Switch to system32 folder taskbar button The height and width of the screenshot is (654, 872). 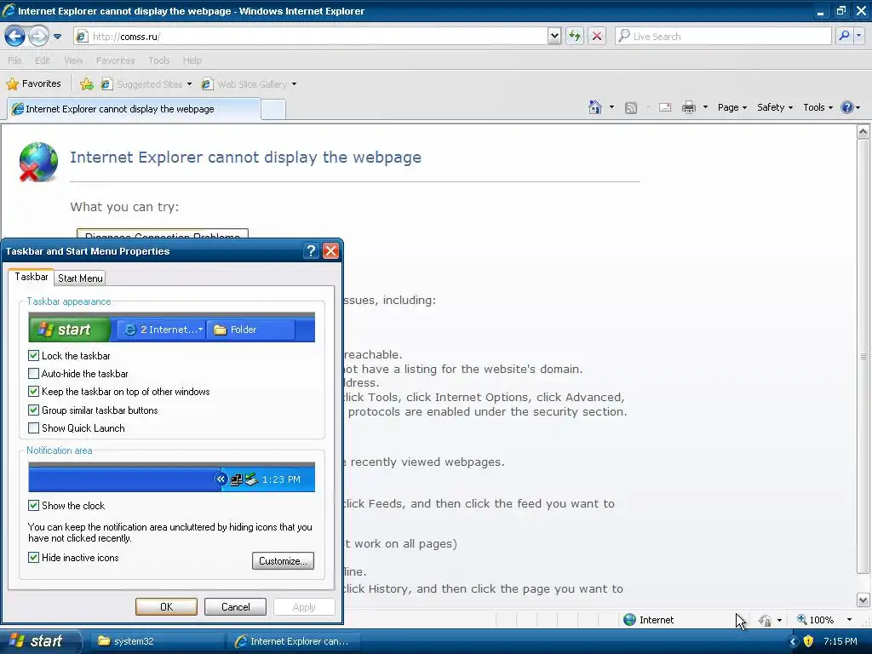point(158,641)
